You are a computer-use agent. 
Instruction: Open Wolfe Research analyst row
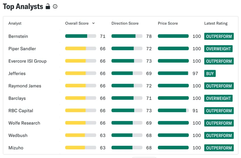coord(121,123)
